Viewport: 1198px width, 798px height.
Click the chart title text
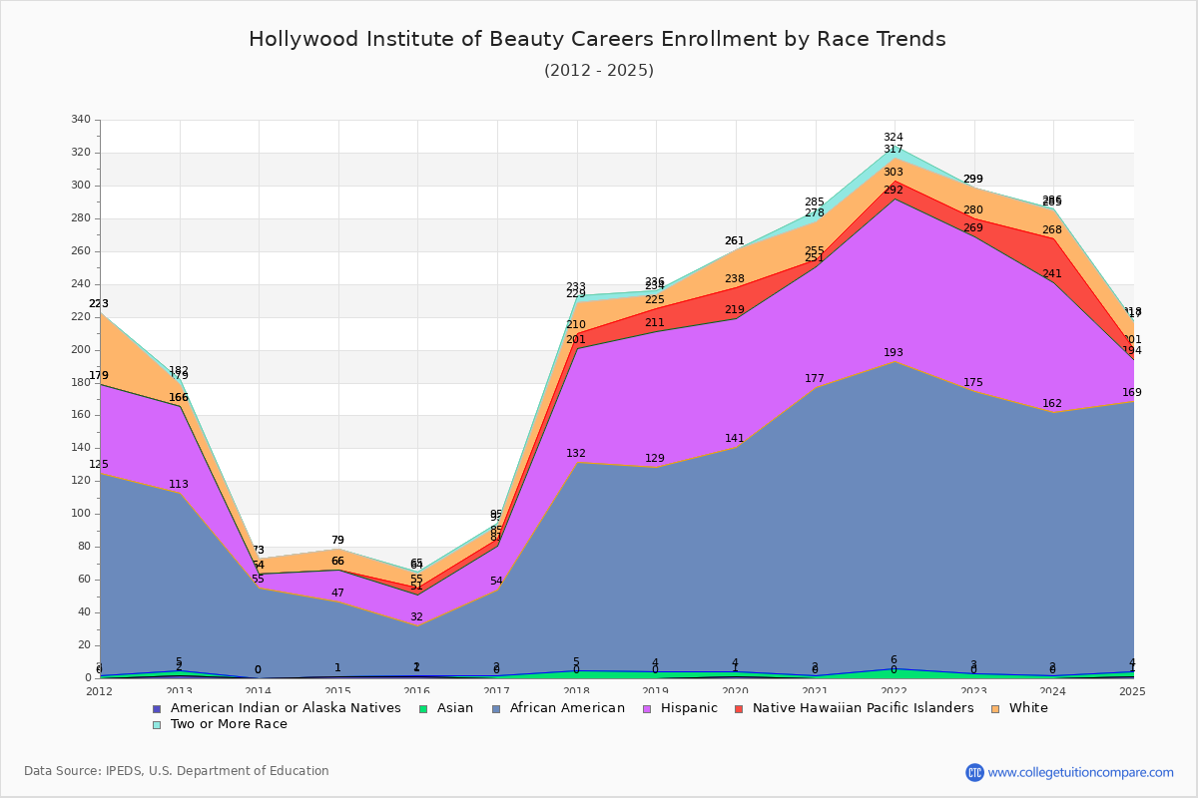(x=597, y=39)
